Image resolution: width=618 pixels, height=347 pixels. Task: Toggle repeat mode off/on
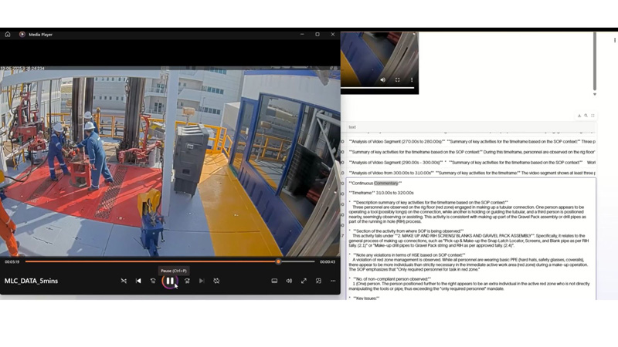pos(216,281)
